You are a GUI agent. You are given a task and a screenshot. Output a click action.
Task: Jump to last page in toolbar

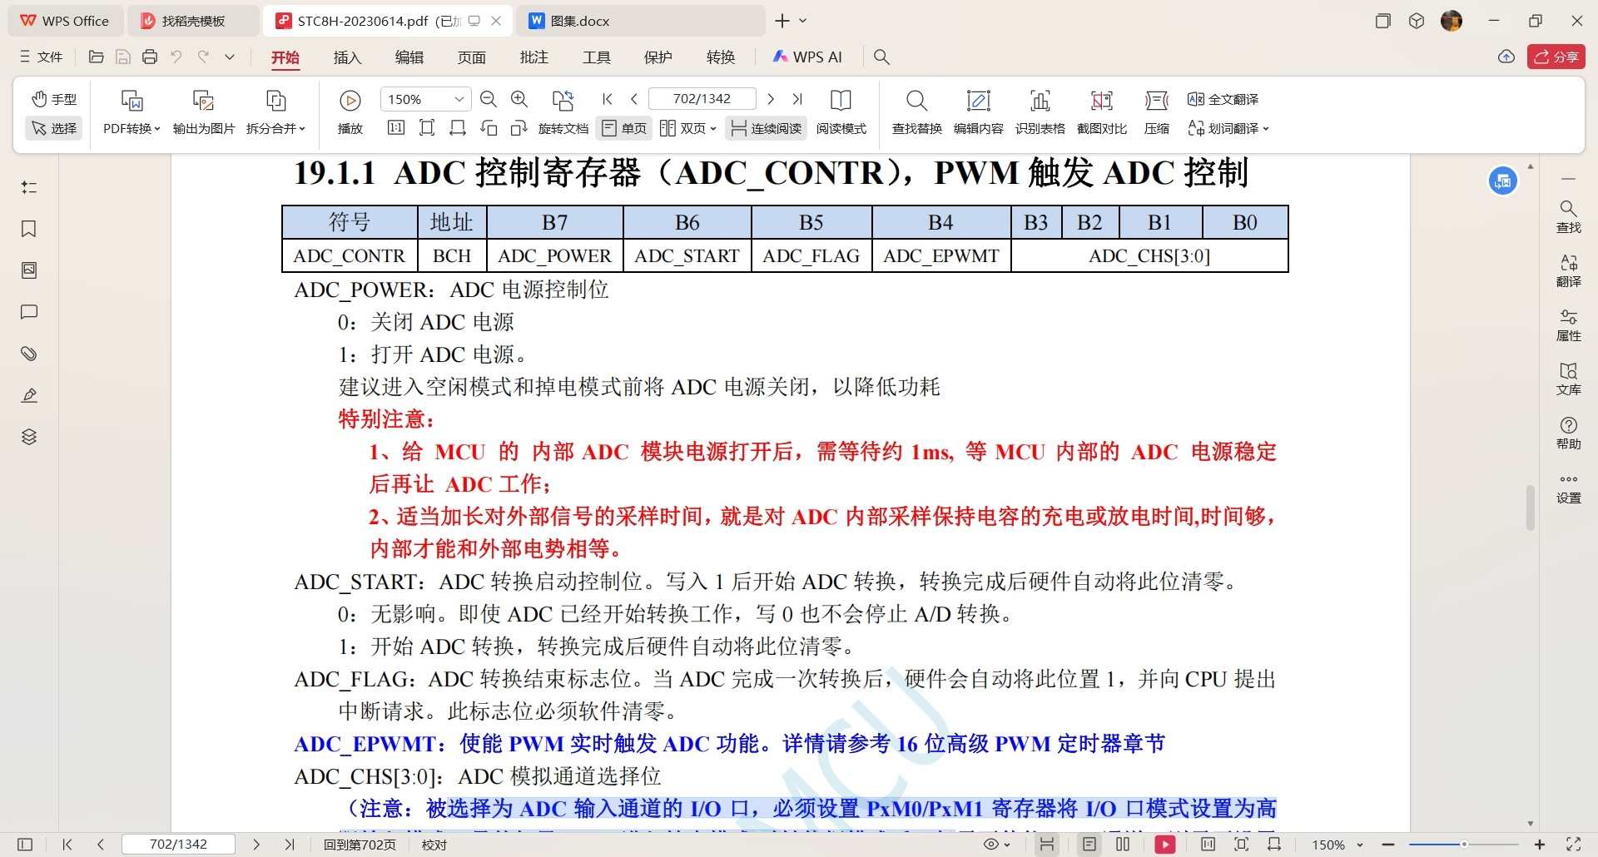(x=797, y=99)
